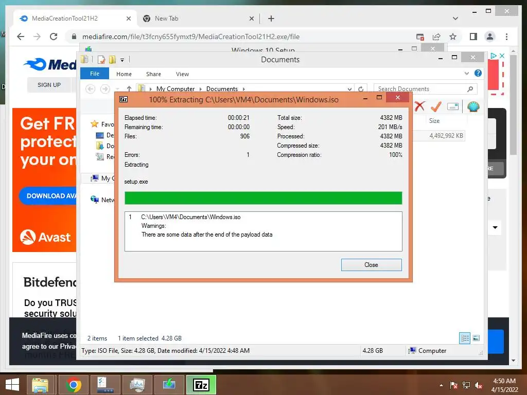Open Google Chrome from the taskbar
527x395 pixels.
pos(73,385)
